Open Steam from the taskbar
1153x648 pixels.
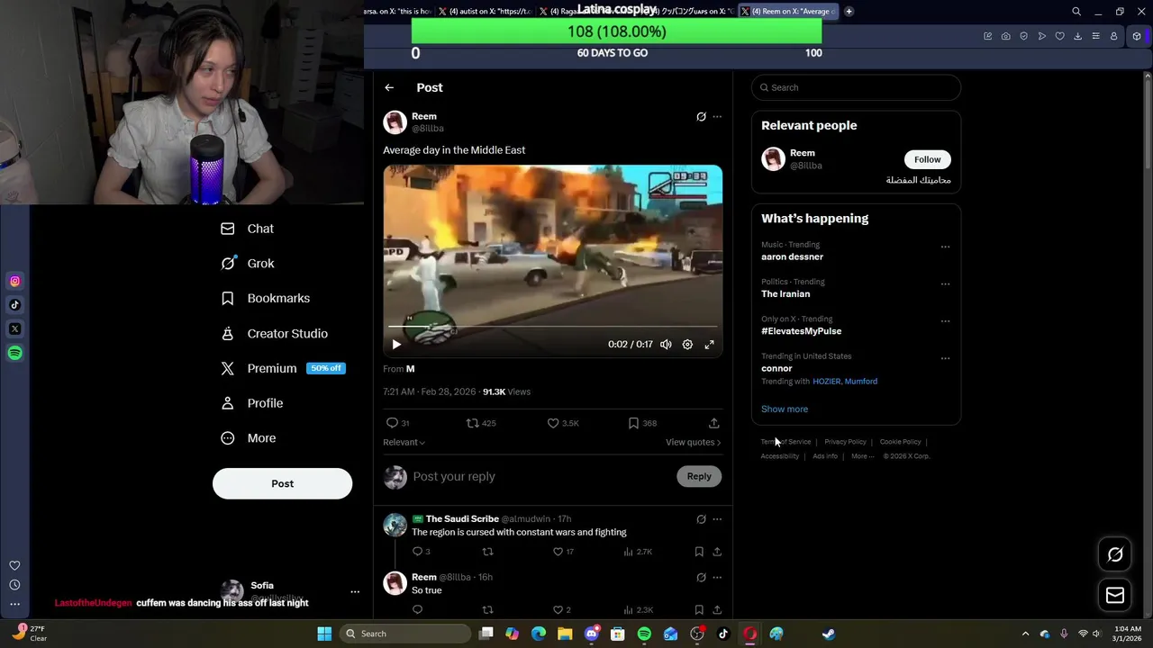tap(828, 634)
